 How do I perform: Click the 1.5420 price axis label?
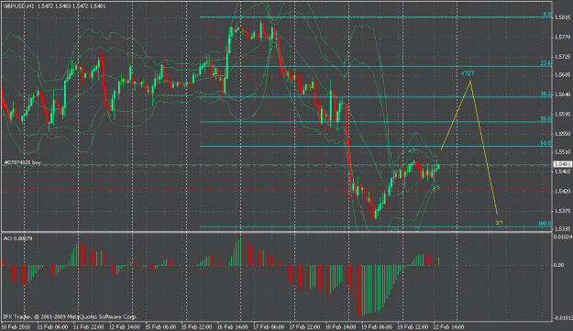tap(562, 191)
